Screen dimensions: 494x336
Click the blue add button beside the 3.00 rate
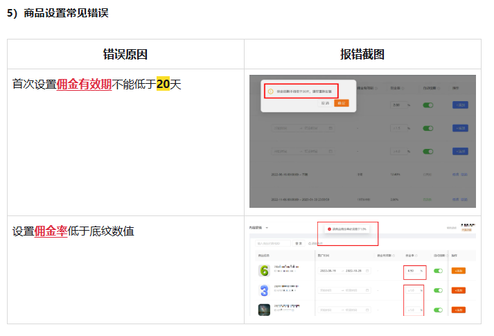pos(460,105)
